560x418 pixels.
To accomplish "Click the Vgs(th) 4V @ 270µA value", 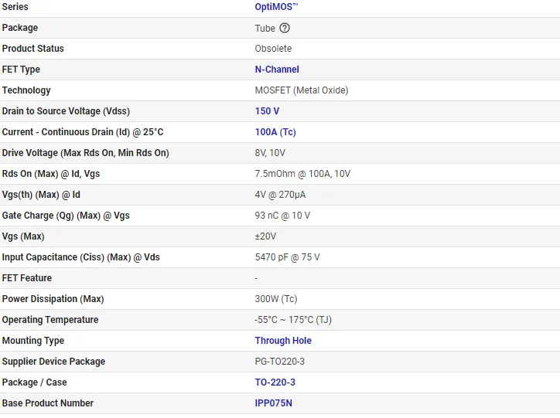I will pyautogui.click(x=280, y=195).
